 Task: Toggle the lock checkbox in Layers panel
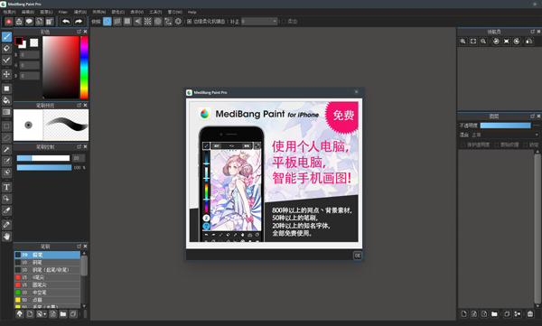click(x=526, y=144)
